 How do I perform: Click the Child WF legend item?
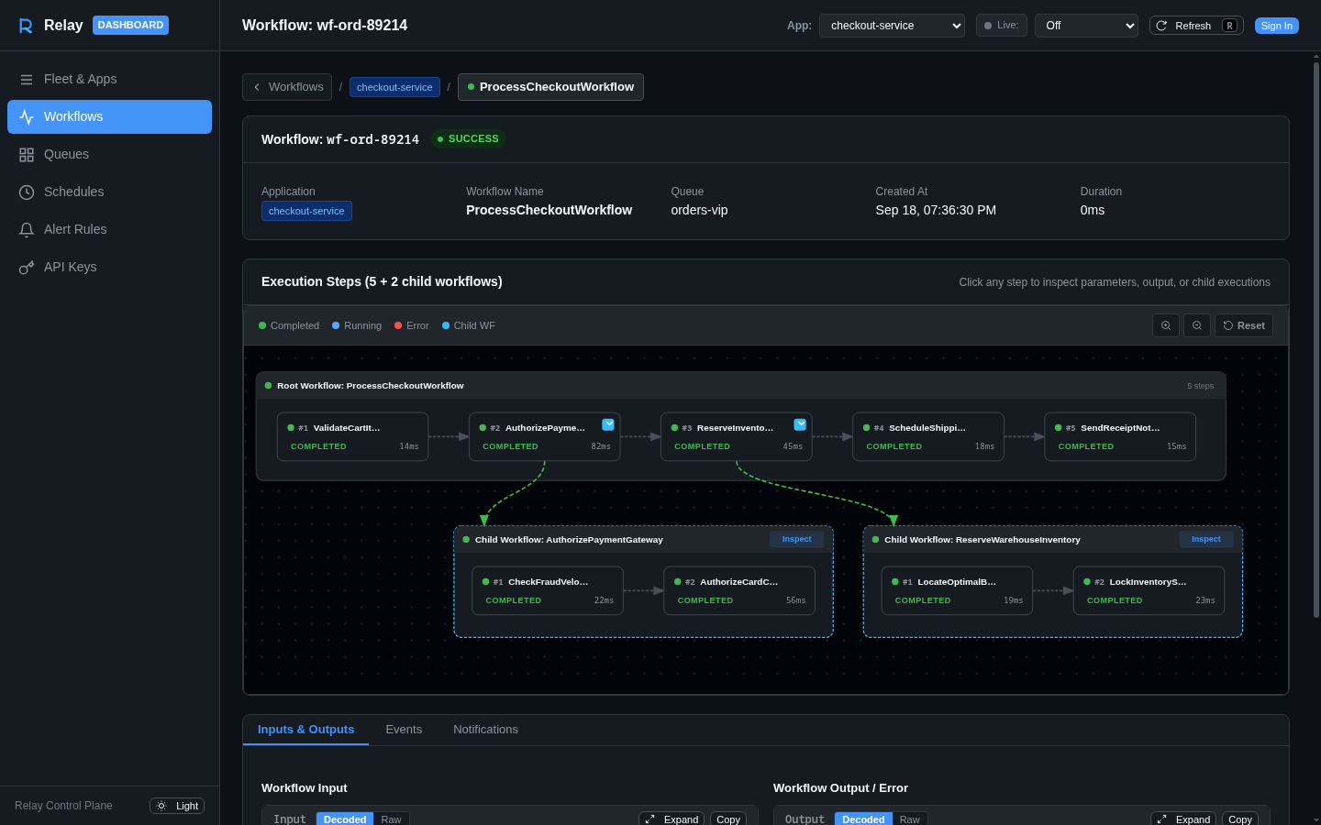(469, 325)
